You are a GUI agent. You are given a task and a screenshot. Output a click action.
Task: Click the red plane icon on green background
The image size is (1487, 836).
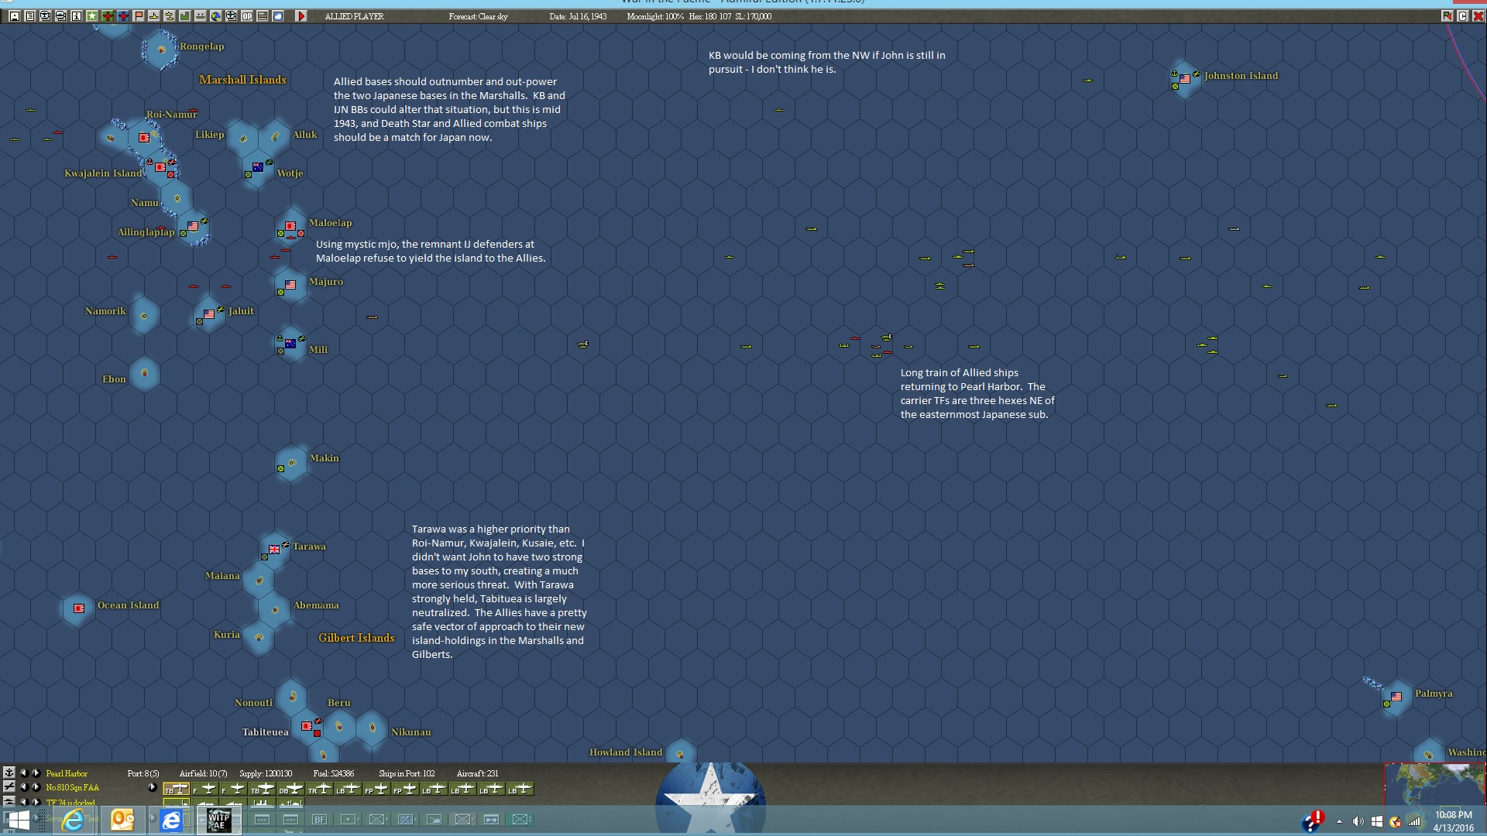point(108,16)
